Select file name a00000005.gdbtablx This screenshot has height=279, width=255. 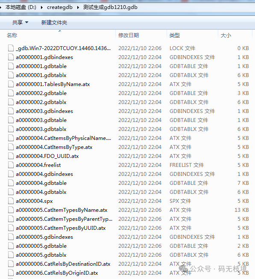point(41,255)
